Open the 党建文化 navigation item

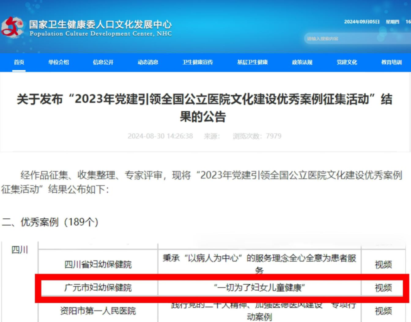347,62
